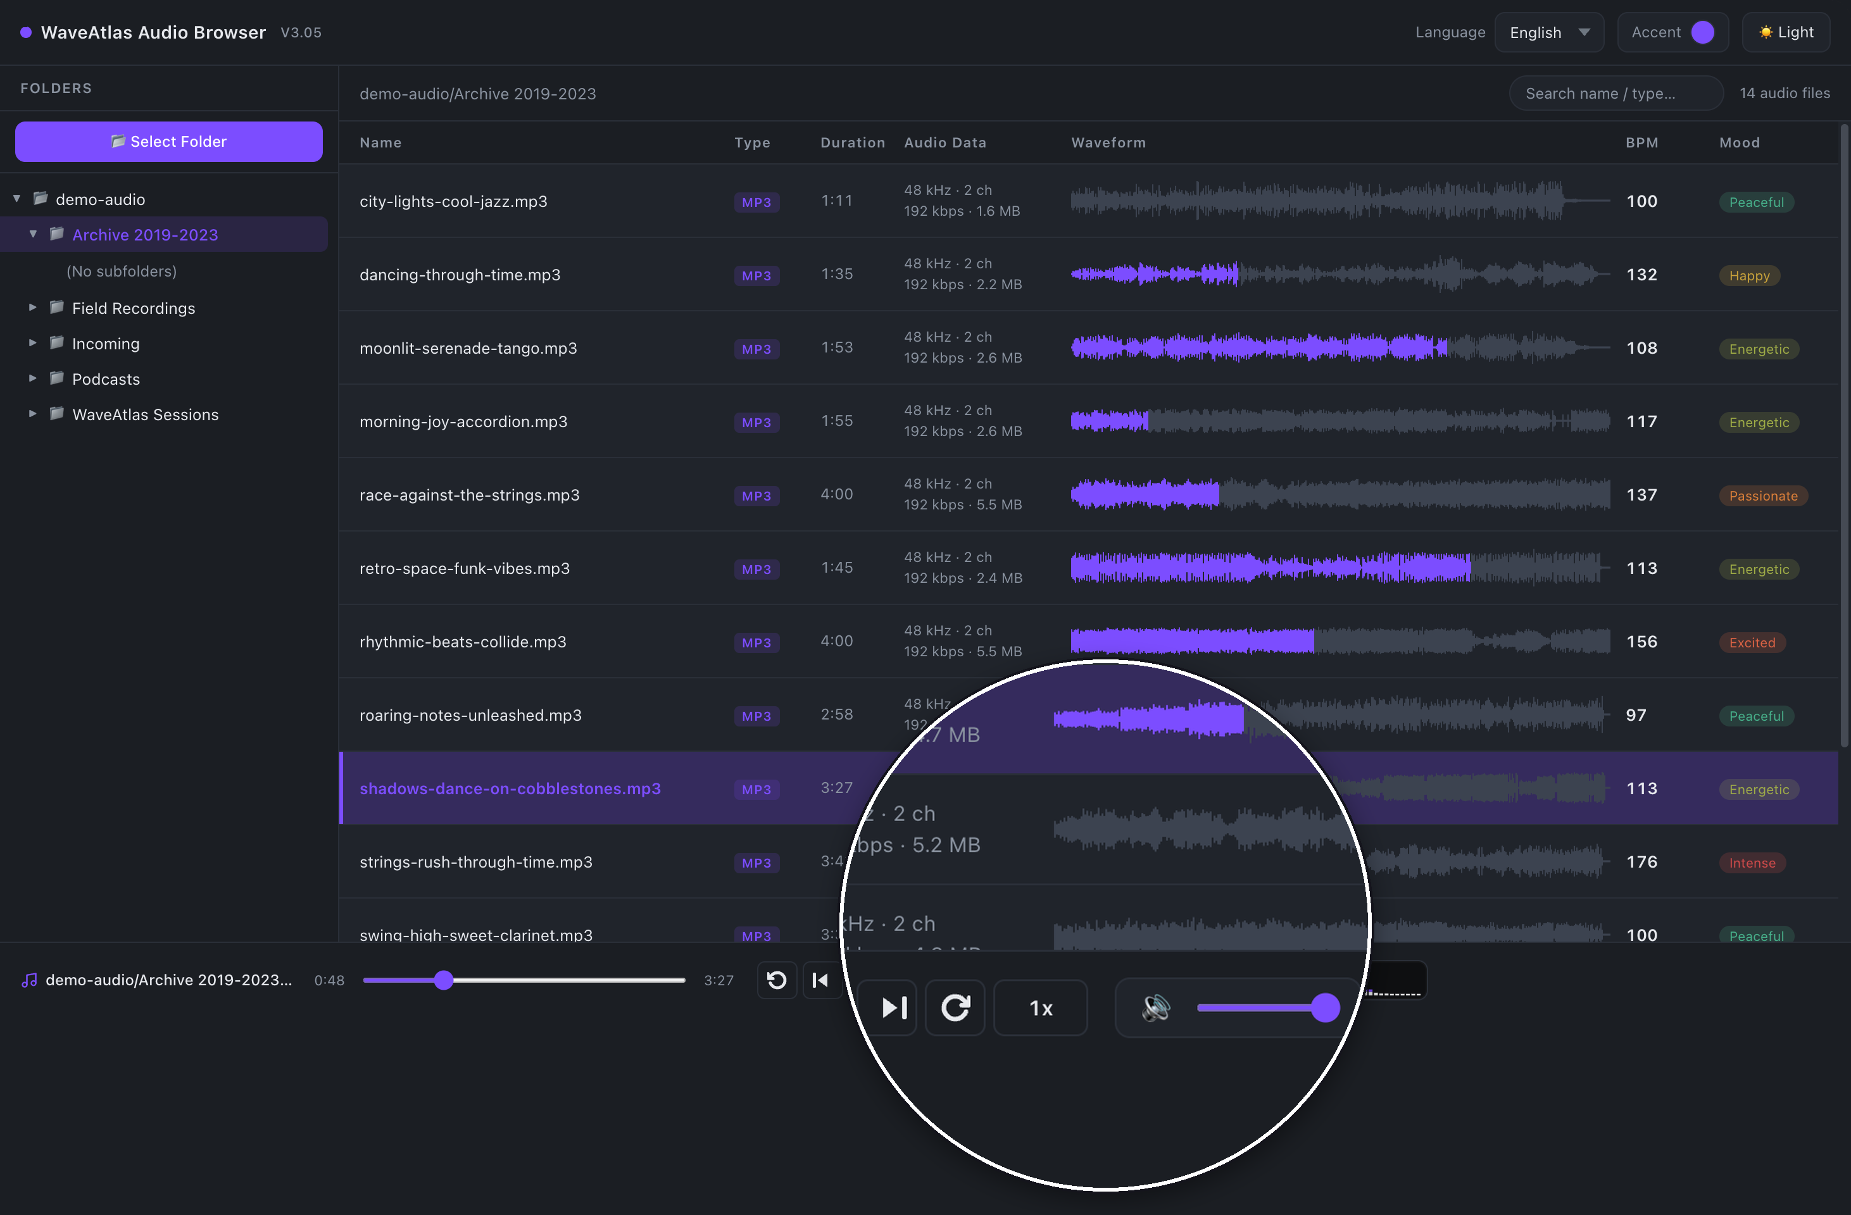1851x1215 pixels.
Task: Collapse the demo-audio tree arrow
Action: (x=16, y=199)
